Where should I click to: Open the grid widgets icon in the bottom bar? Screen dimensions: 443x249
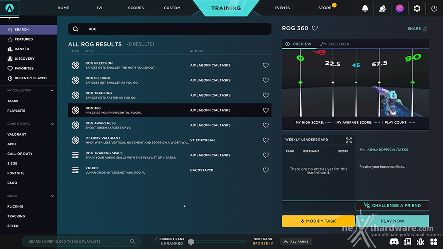click(x=434, y=241)
